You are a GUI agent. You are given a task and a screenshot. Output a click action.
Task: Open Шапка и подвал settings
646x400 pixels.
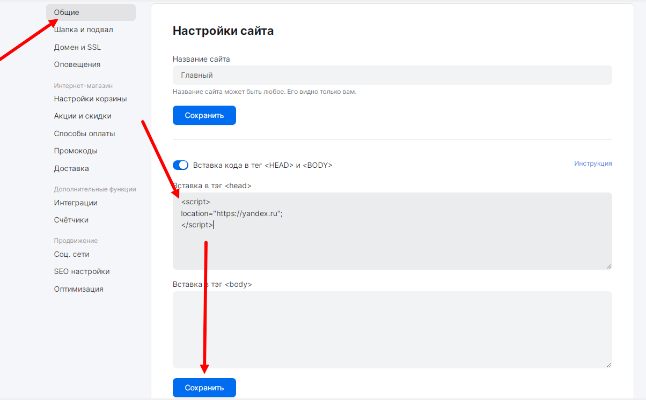point(83,29)
